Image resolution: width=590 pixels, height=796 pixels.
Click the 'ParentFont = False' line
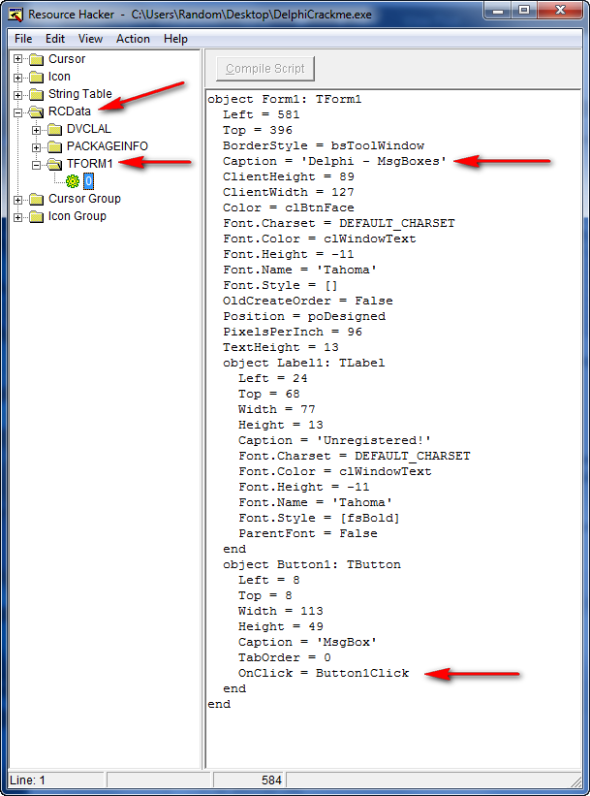(x=308, y=533)
